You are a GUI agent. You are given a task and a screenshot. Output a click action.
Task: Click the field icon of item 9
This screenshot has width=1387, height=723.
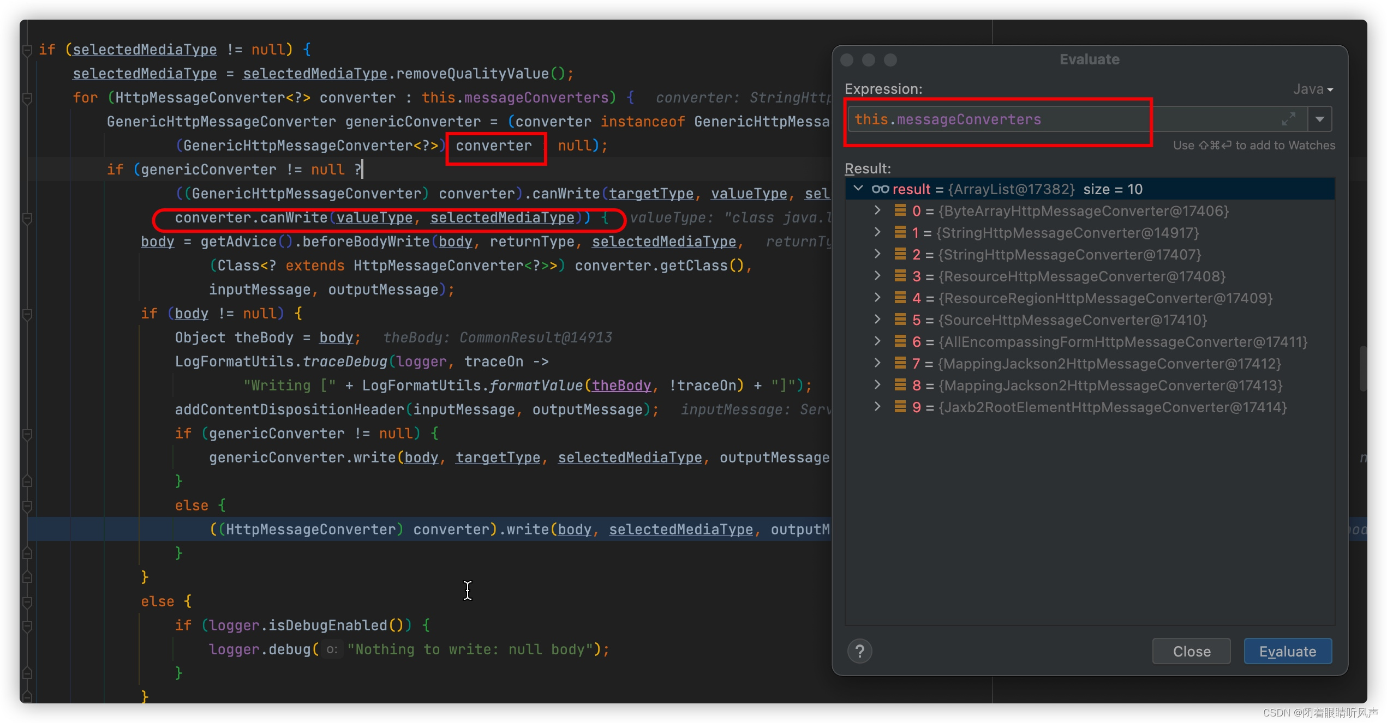click(900, 407)
